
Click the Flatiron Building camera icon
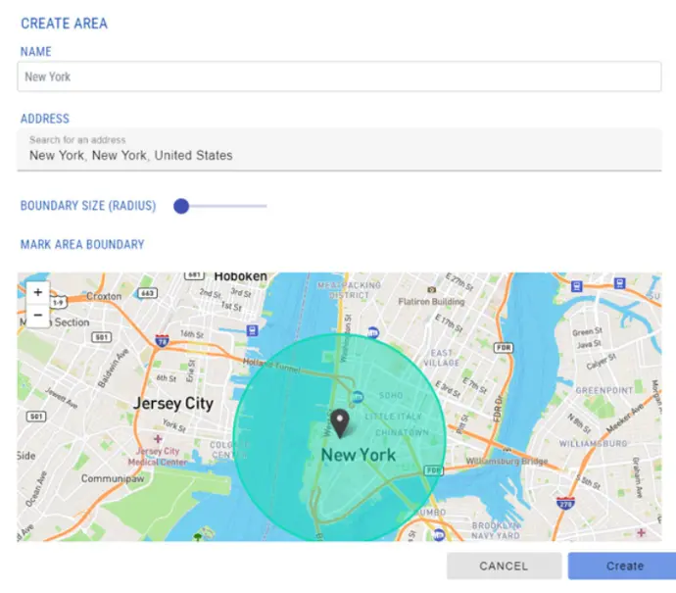(x=431, y=289)
